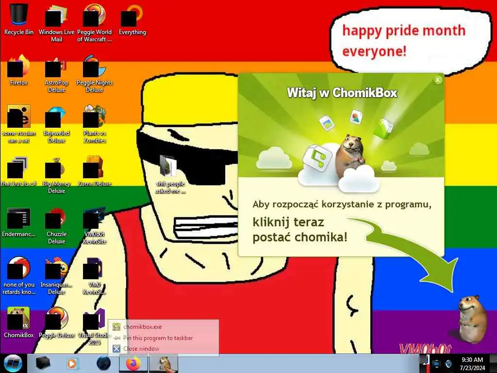Screen dimensions: 497x373
Task: Select the 'VM0b0t KevinSite' desktop icon
Action: click(95, 225)
